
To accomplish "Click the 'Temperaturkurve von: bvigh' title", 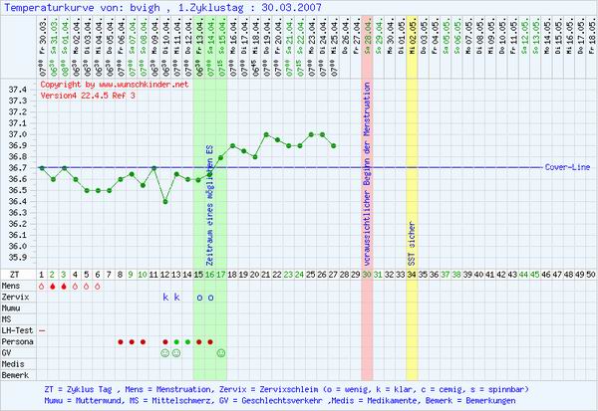I will point(72,7).
